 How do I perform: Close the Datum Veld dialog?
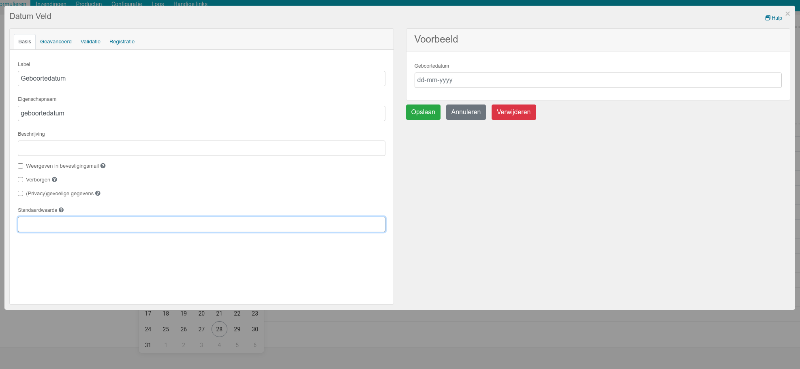point(787,13)
